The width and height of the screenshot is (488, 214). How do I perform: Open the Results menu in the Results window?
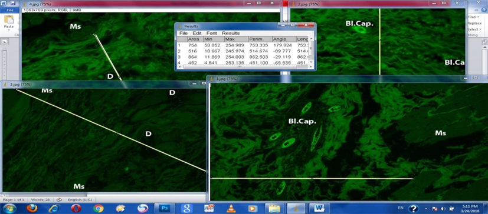[x=231, y=33]
